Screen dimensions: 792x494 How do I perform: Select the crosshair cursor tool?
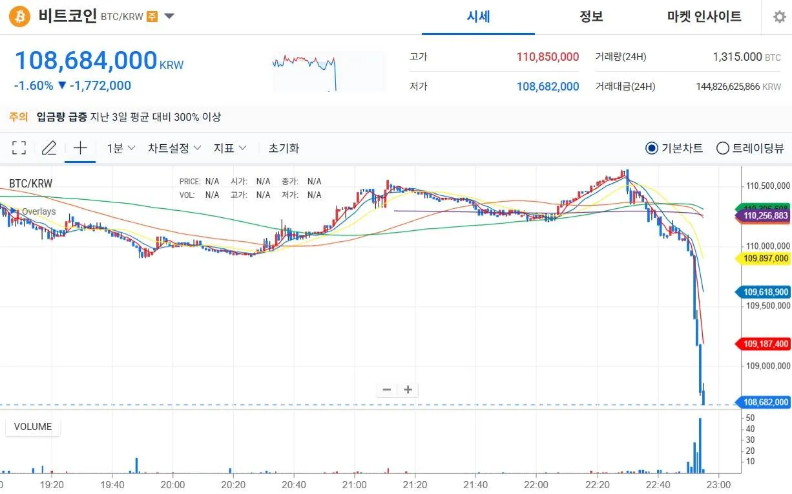80,148
